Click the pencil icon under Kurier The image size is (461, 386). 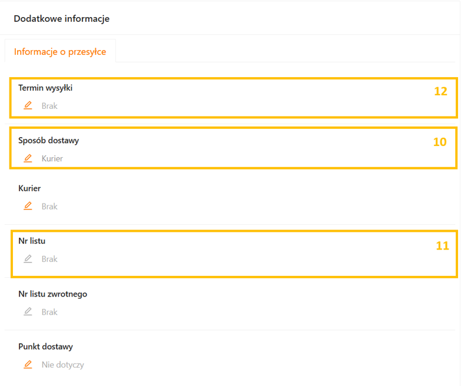[x=28, y=207]
